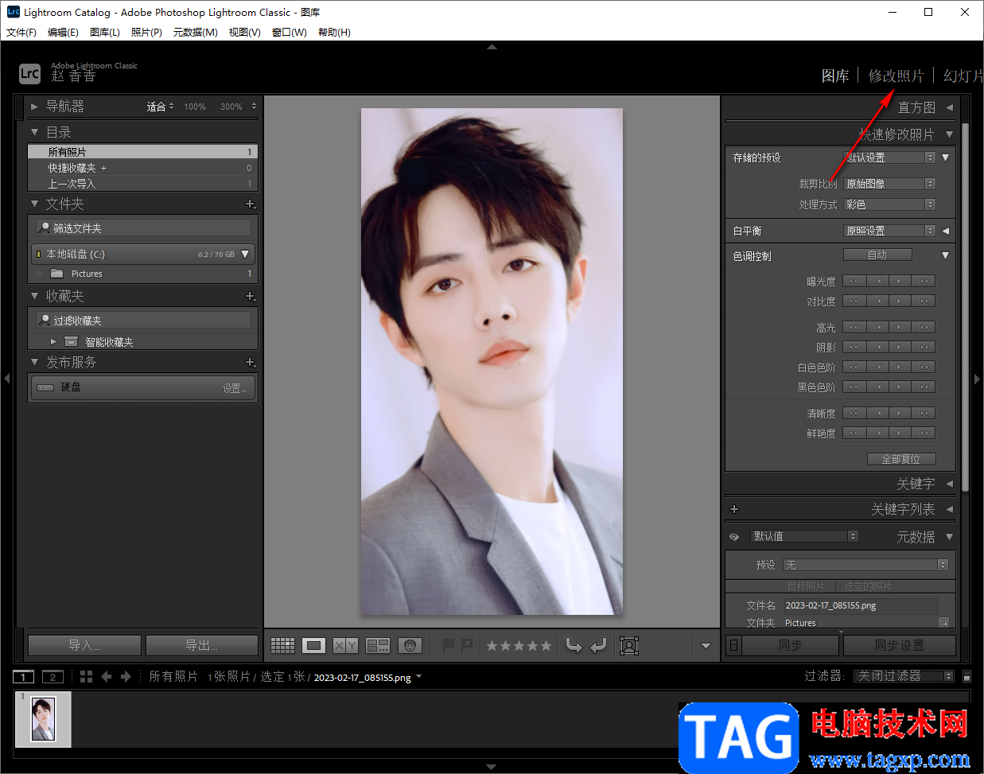Click Lrc identity plate logo

(29, 73)
